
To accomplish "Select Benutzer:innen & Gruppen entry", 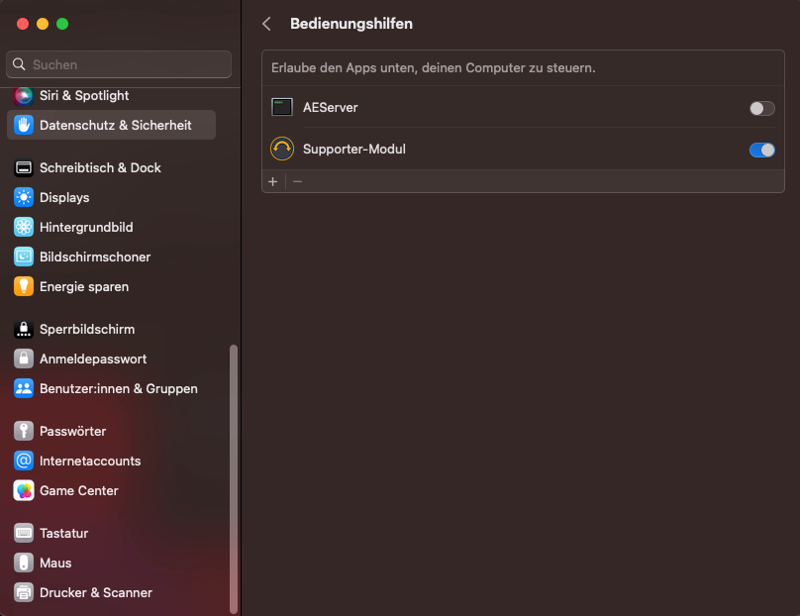I will [118, 389].
